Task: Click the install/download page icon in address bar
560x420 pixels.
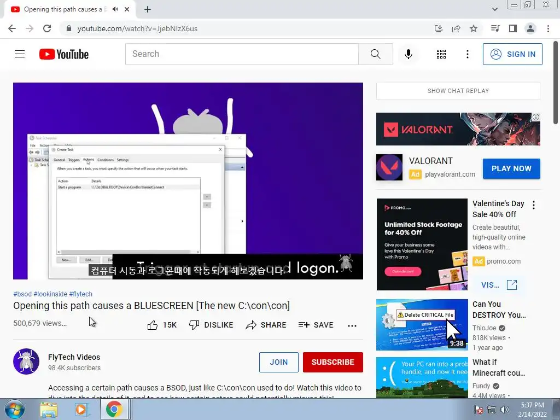Action: click(x=439, y=28)
